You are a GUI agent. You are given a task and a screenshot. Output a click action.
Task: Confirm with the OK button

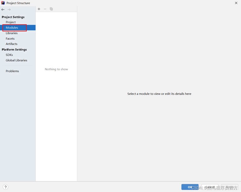click(x=190, y=187)
